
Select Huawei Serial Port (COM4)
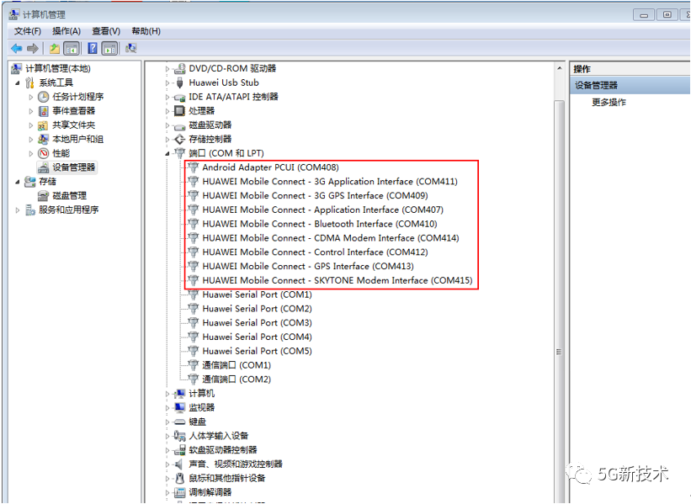coord(257,337)
